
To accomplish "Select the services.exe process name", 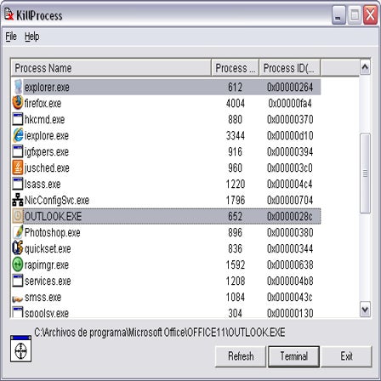I will (48, 281).
